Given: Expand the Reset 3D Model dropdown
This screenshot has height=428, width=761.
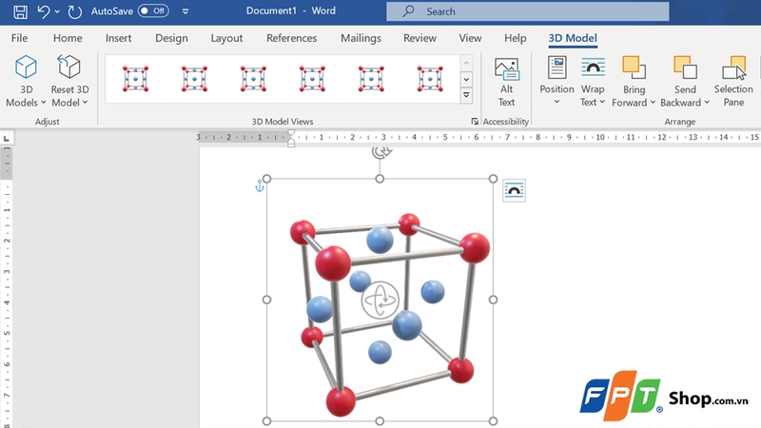Looking at the screenshot, I should coord(85,103).
